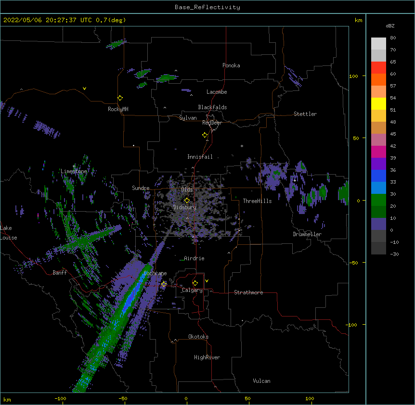Click the Ponoka town label
This screenshot has height=405, width=415.
pyautogui.click(x=231, y=65)
